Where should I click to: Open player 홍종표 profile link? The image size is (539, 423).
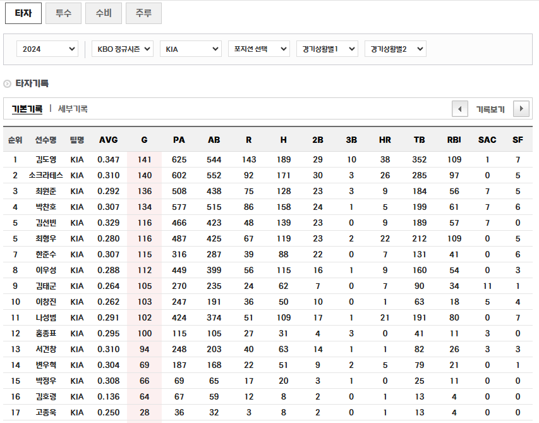pos(45,334)
